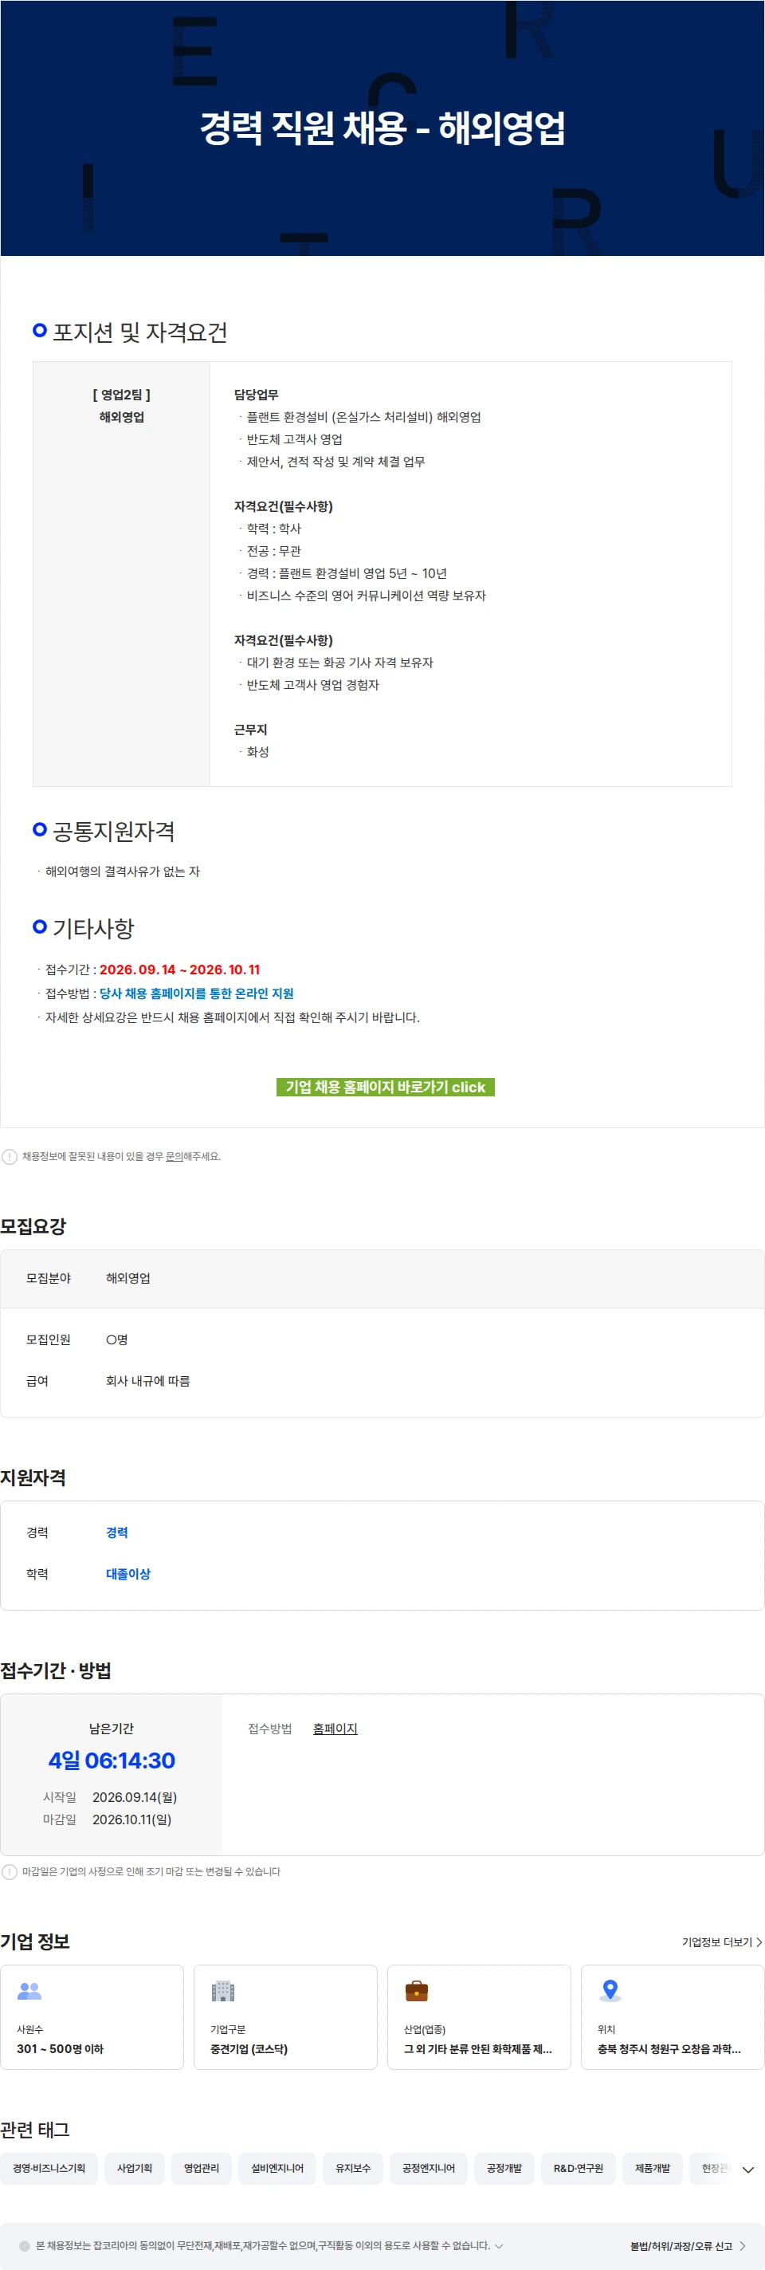Click the 모집분야 해외영업 value
Image resolution: width=765 pixels, height=2270 pixels.
coord(128,1278)
